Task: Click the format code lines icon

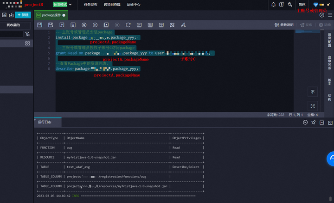Action: point(150,25)
